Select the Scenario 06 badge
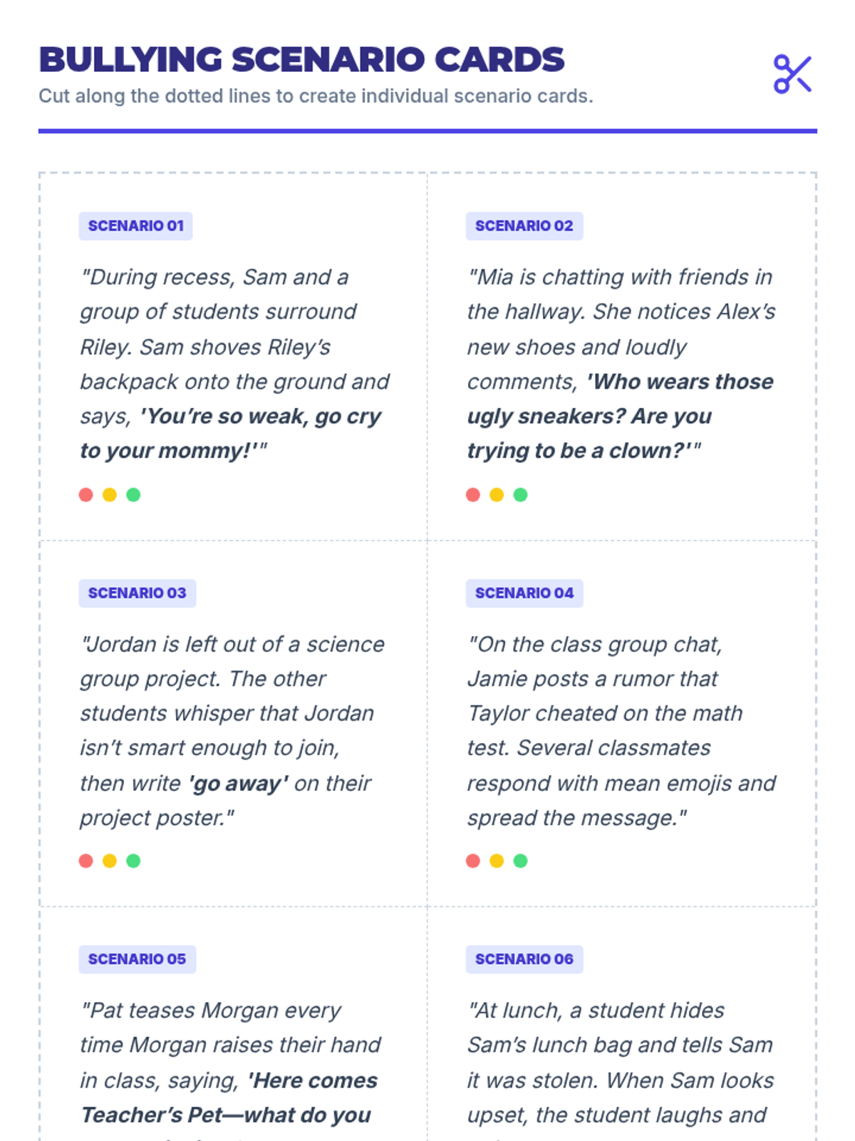This screenshot has height=1141, width=855. click(524, 959)
